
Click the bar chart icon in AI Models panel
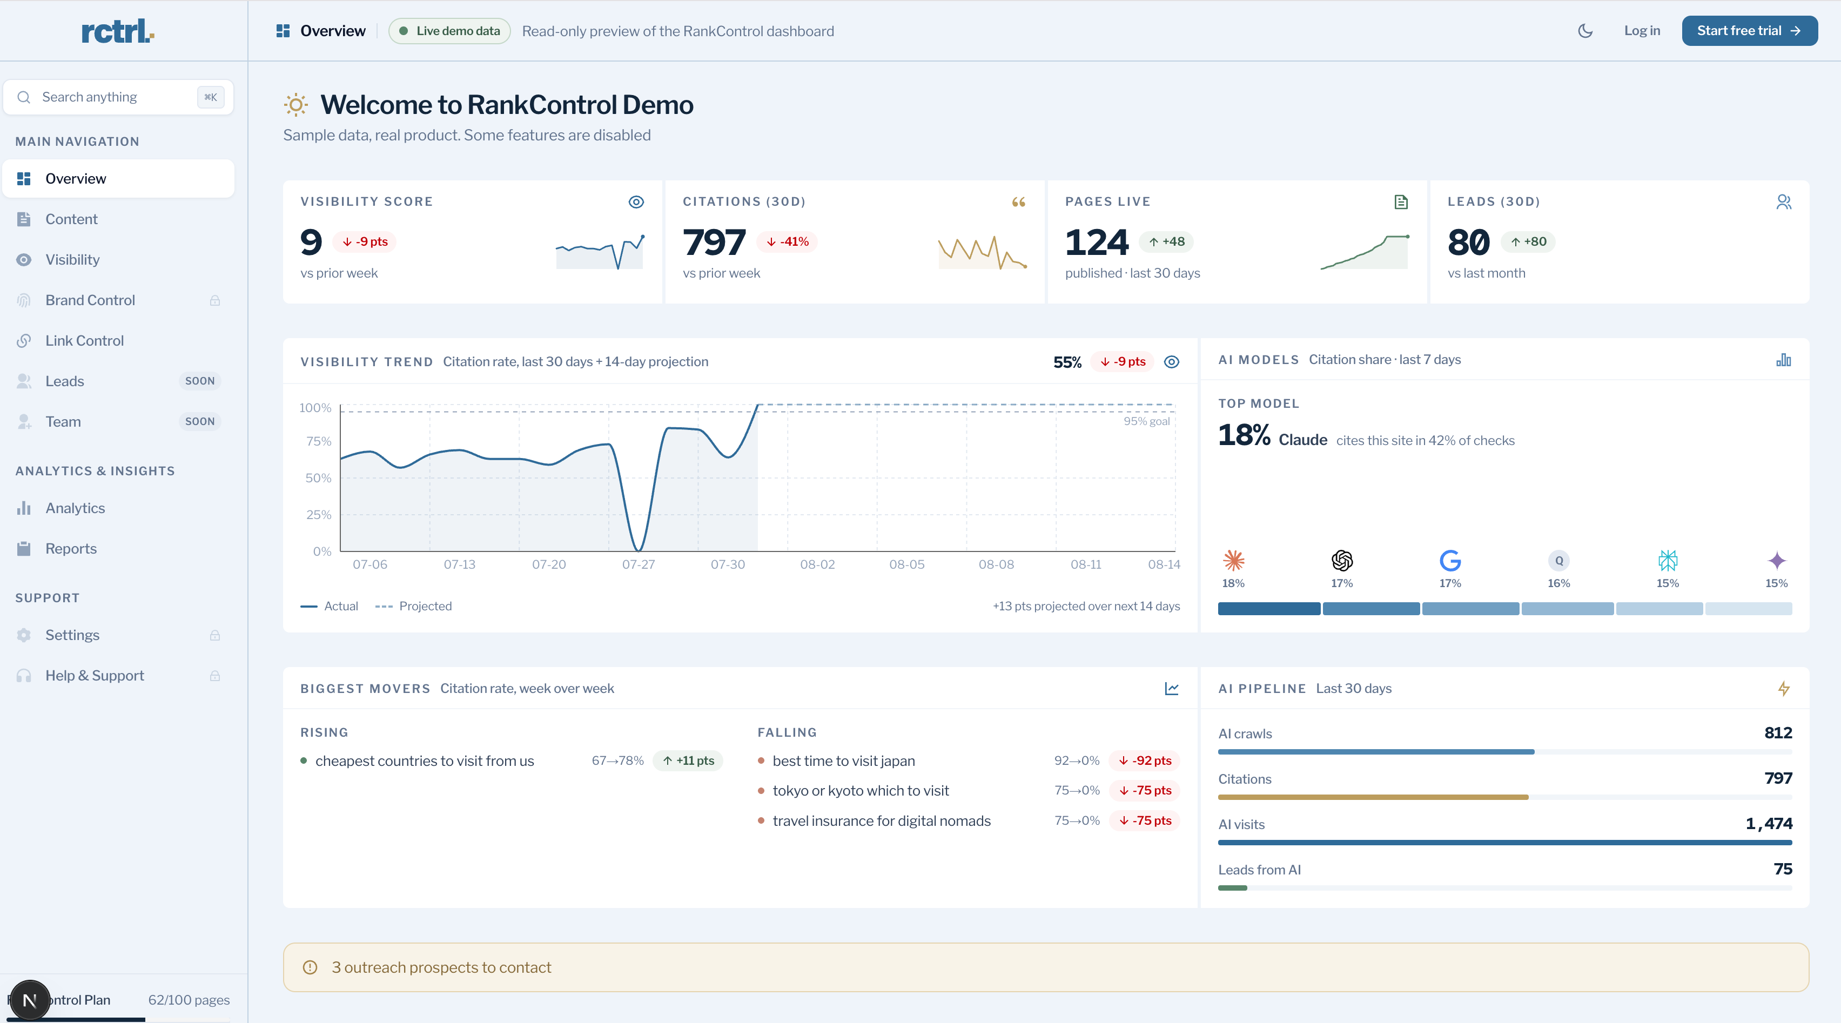[x=1784, y=360]
